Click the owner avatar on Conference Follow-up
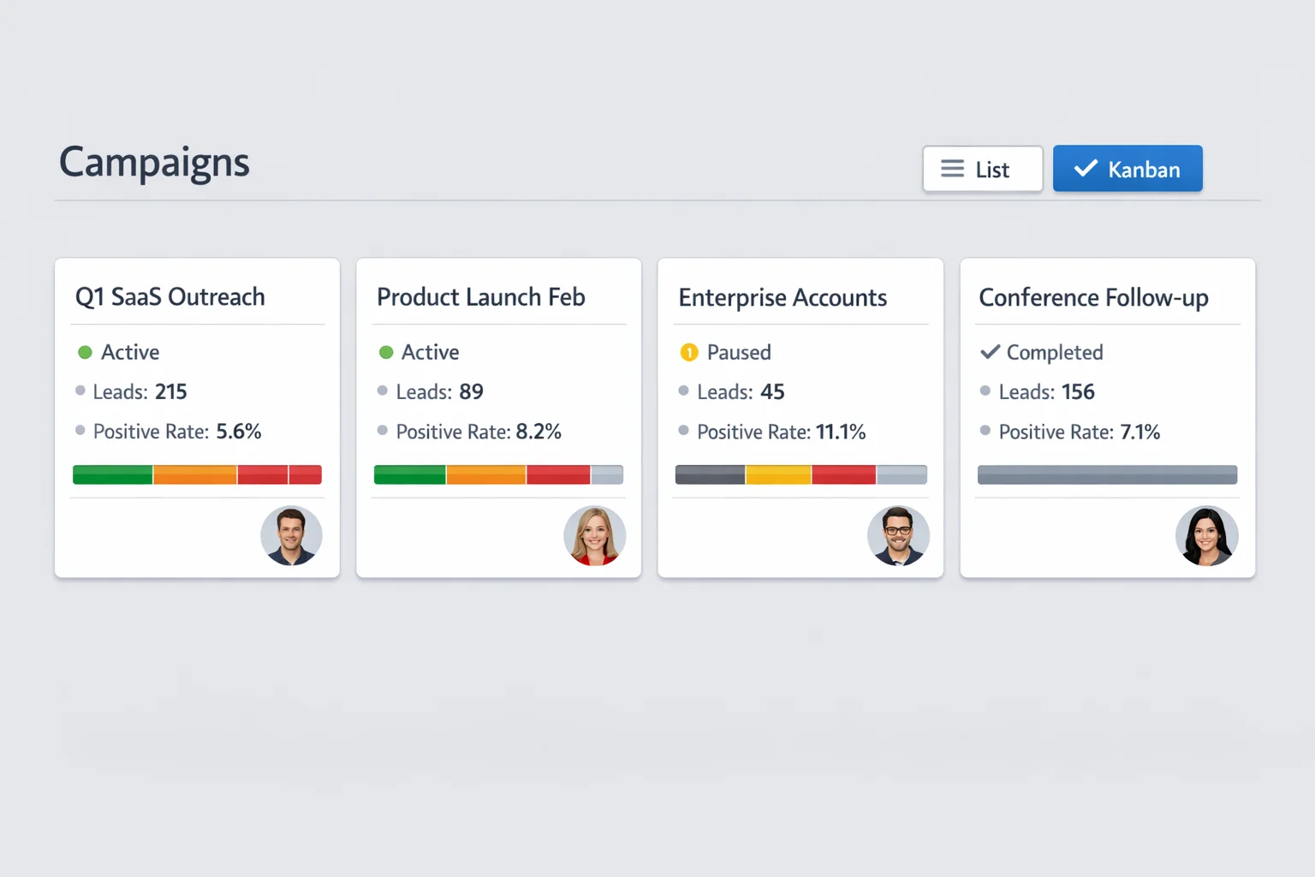Viewport: 1315px width, 877px height. coord(1207,536)
